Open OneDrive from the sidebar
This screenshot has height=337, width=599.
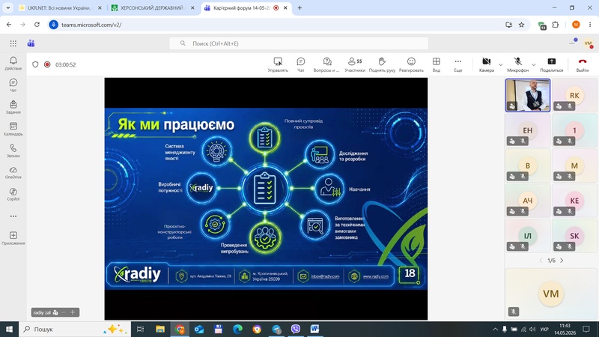13,173
